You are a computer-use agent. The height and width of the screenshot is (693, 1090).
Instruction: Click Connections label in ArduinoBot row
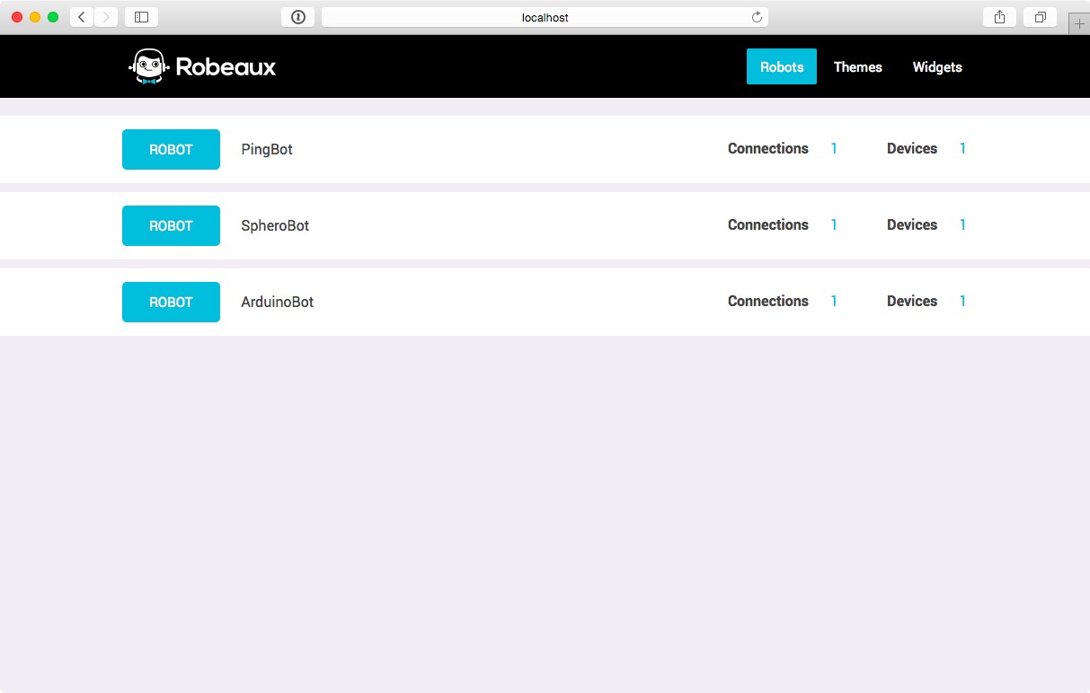click(768, 301)
